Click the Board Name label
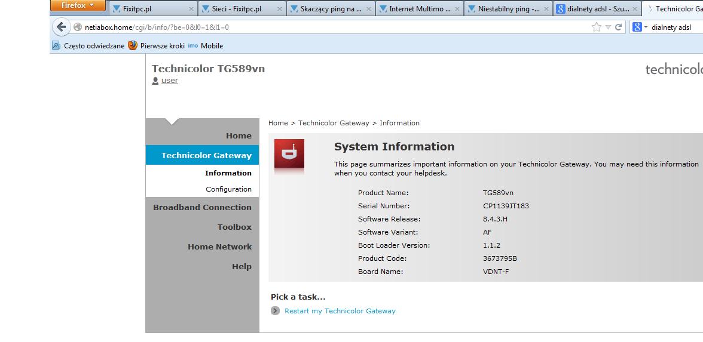 381,272
